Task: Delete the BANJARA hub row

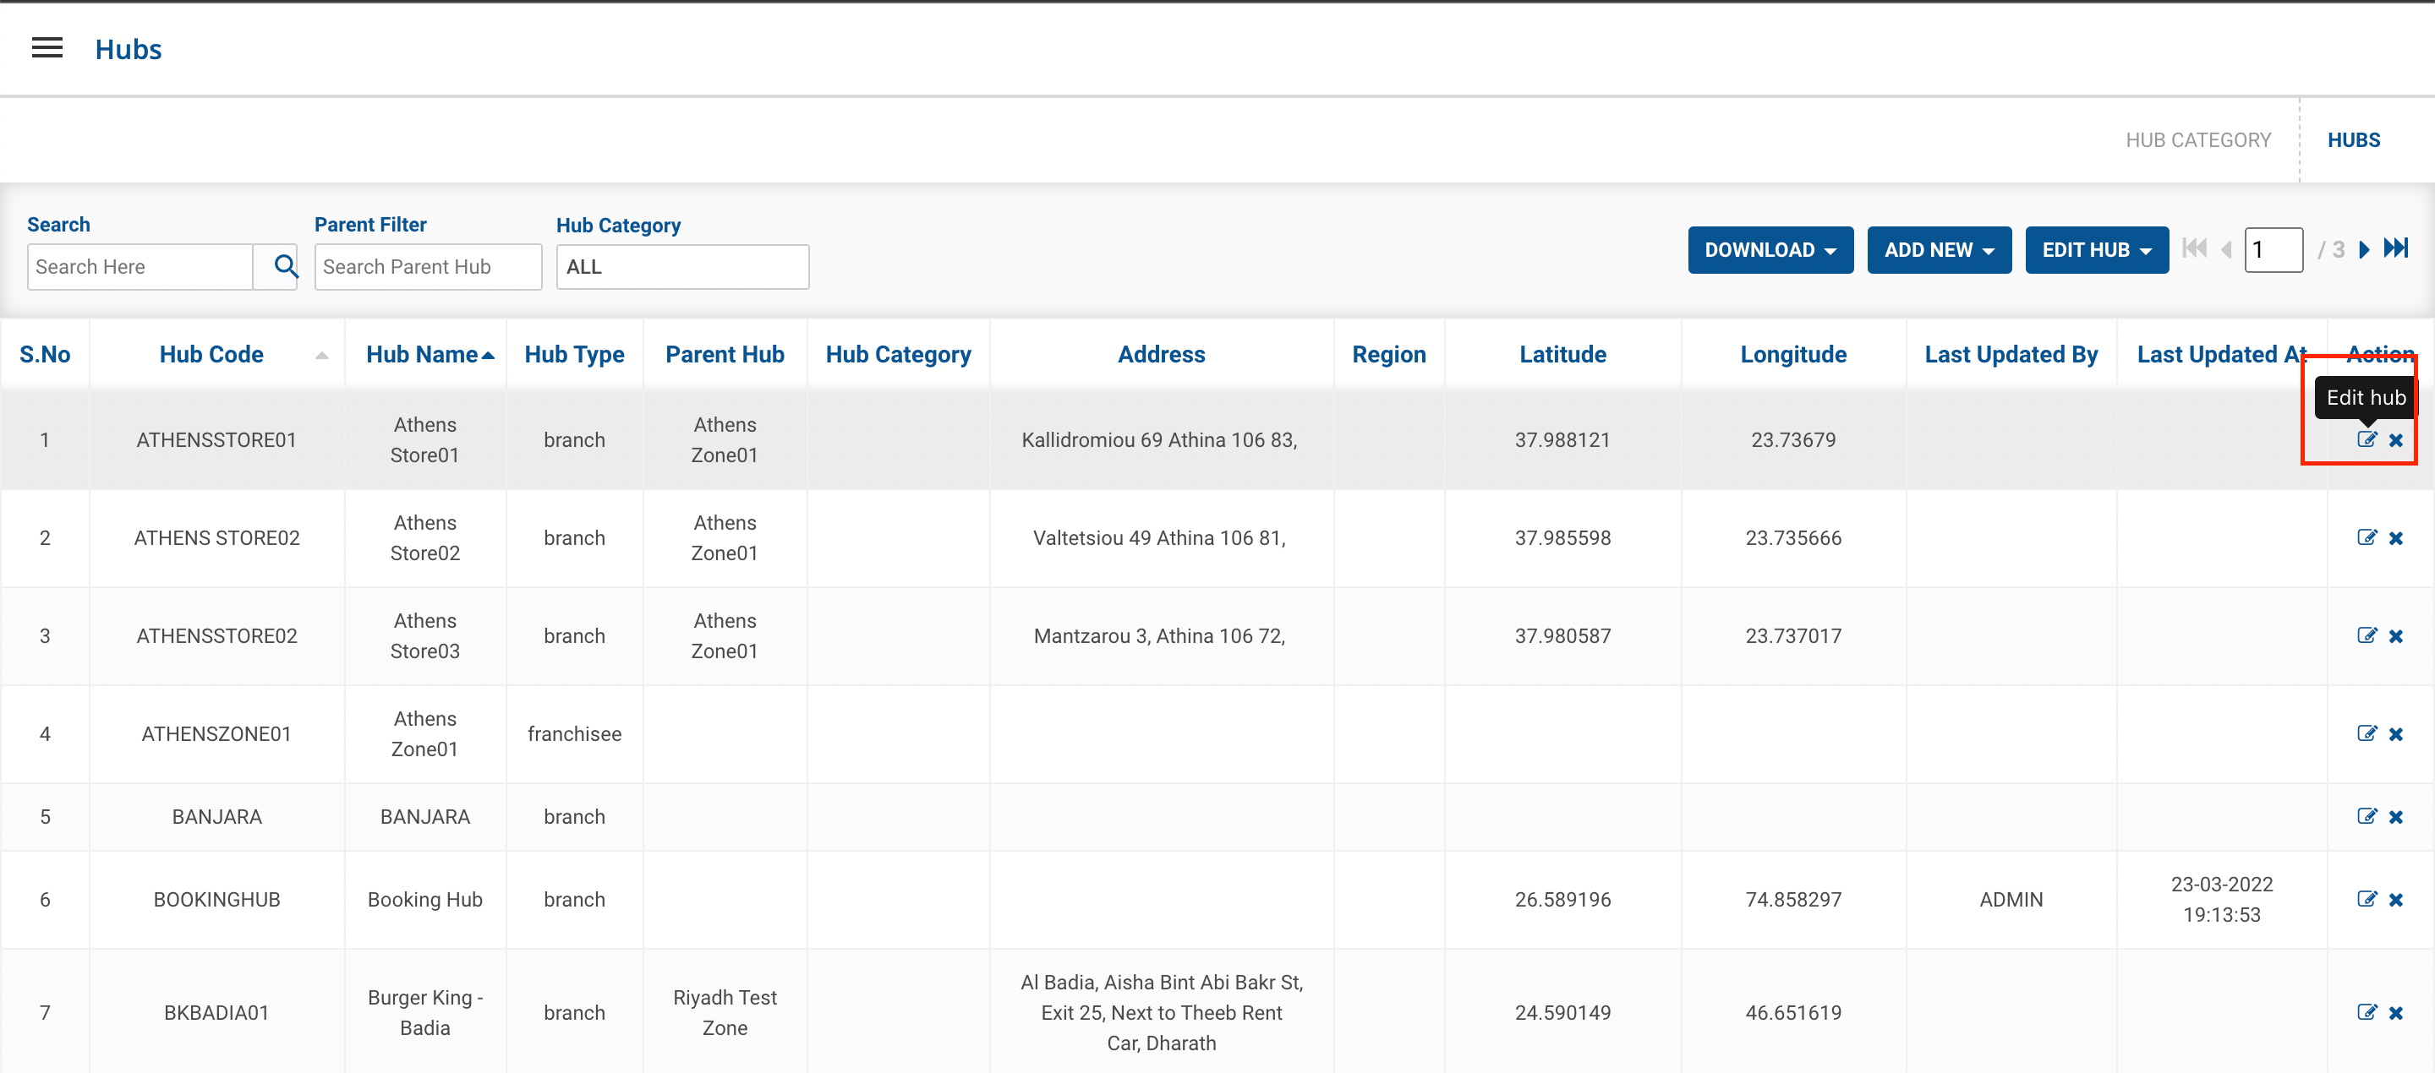Action: 2395,816
